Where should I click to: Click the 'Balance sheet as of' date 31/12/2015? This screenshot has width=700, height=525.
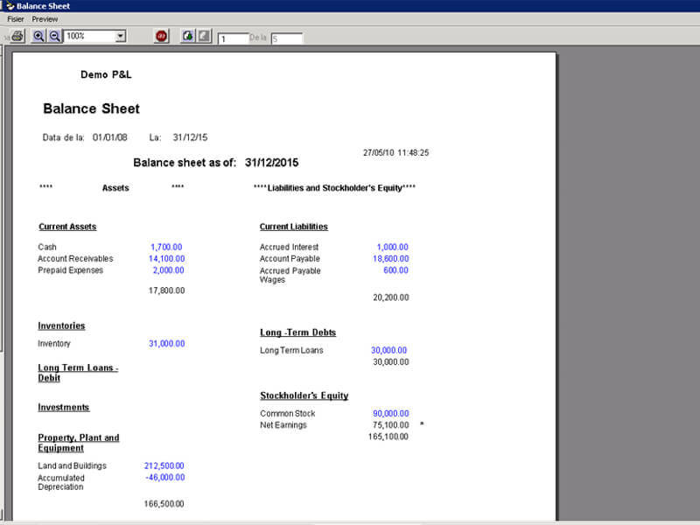271,163
